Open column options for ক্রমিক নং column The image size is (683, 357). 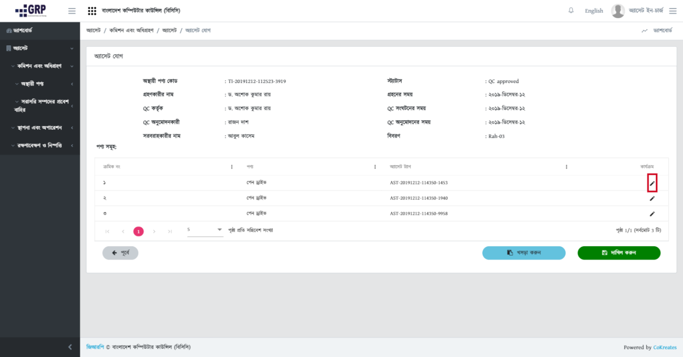(x=232, y=167)
